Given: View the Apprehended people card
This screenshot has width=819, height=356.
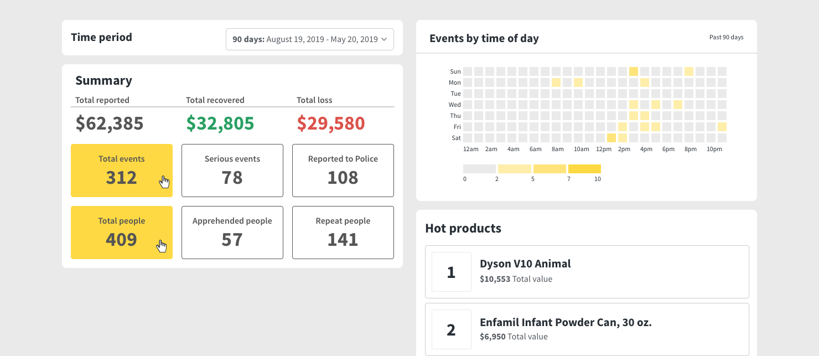Looking at the screenshot, I should [232, 233].
